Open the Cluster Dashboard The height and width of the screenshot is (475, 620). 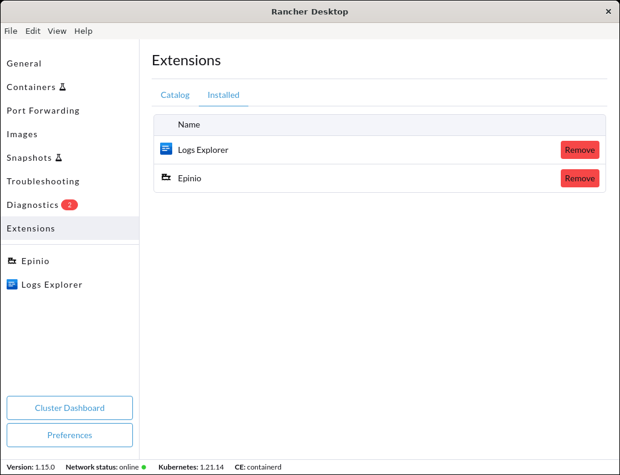pos(69,408)
